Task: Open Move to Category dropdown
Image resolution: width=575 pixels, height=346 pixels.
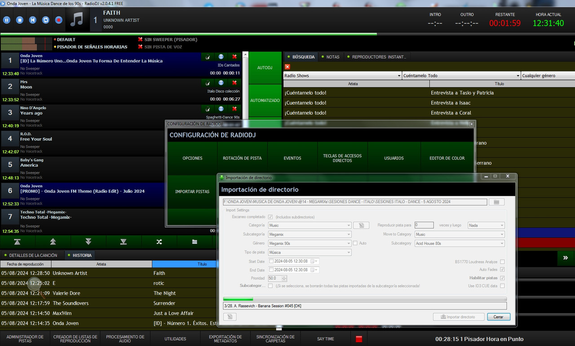Action: [460, 235]
